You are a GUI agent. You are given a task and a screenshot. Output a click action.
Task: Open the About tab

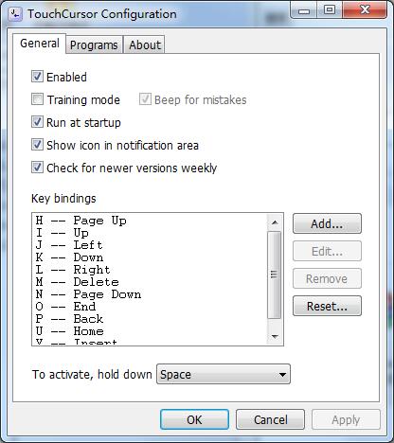click(145, 44)
